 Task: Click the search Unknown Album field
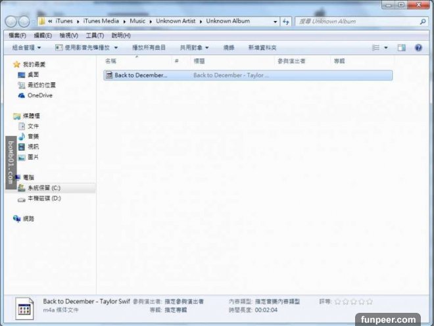click(355, 21)
